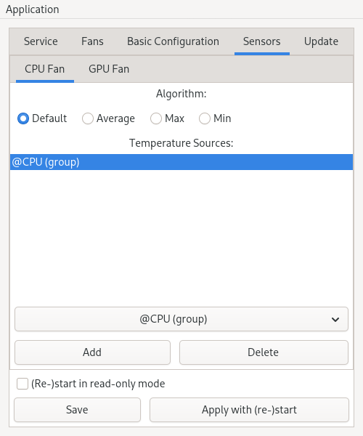This screenshot has width=363, height=436.
Task: Select @CPU (group) in temperature sources list
Action: click(181, 162)
